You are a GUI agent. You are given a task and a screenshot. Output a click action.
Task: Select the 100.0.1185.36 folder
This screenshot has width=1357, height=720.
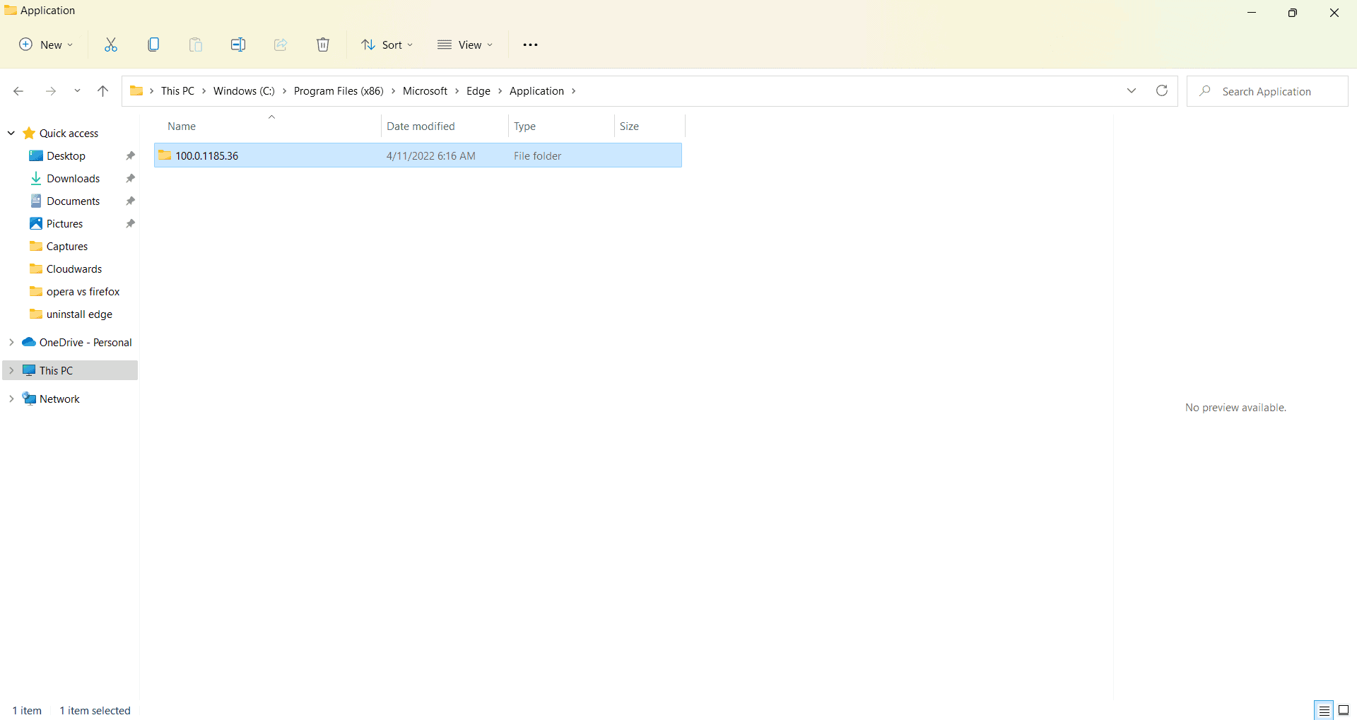418,155
